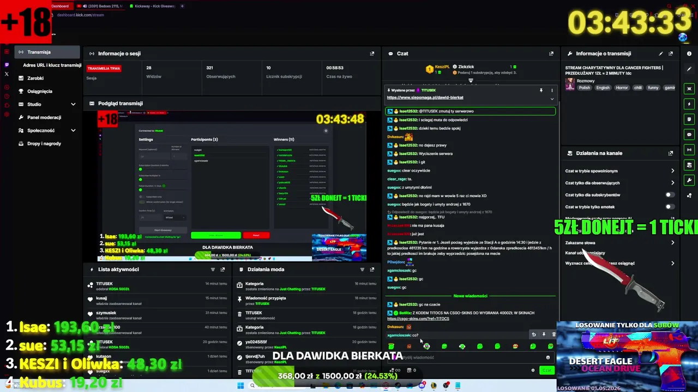698x392 pixels.
Task: Click the chill stream tag
Action: click(637, 88)
